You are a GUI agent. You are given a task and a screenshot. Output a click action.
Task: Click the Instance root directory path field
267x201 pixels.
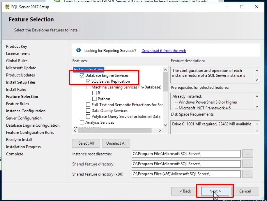point(186,154)
